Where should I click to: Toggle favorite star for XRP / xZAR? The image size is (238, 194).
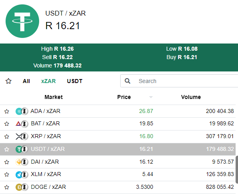pos(7,137)
